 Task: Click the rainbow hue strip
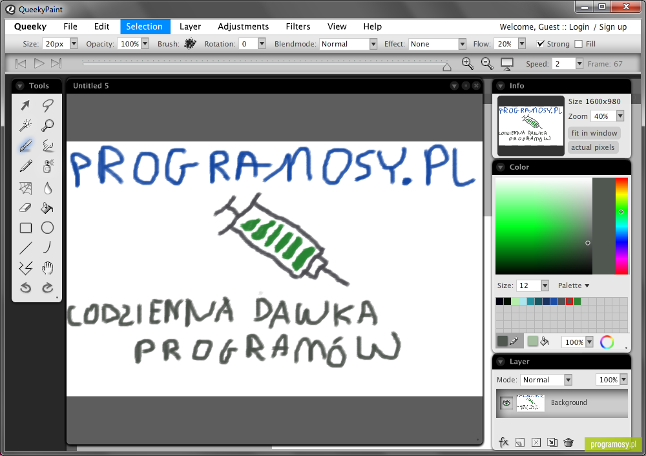(621, 225)
